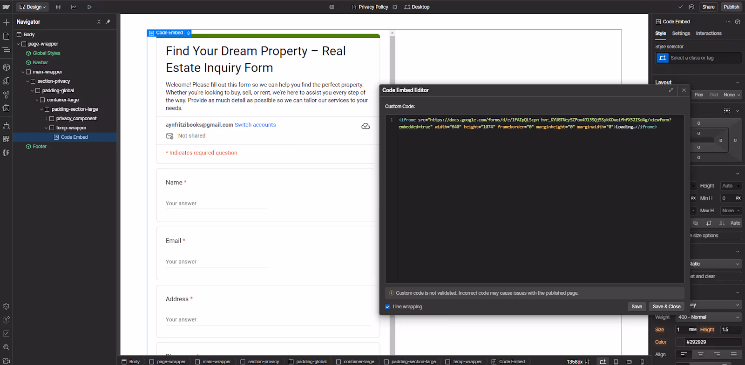The width and height of the screenshot is (745, 365).
Task: Set text alignment to right
Action: click(x=717, y=355)
